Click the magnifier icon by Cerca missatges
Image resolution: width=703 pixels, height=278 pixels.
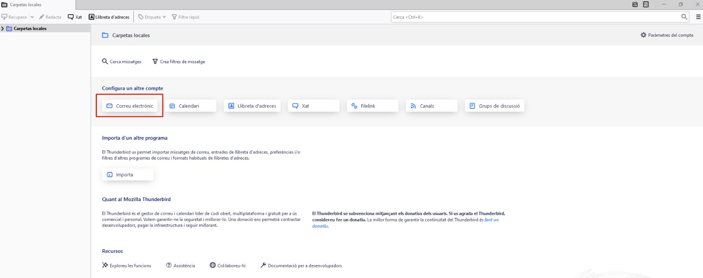click(x=105, y=61)
